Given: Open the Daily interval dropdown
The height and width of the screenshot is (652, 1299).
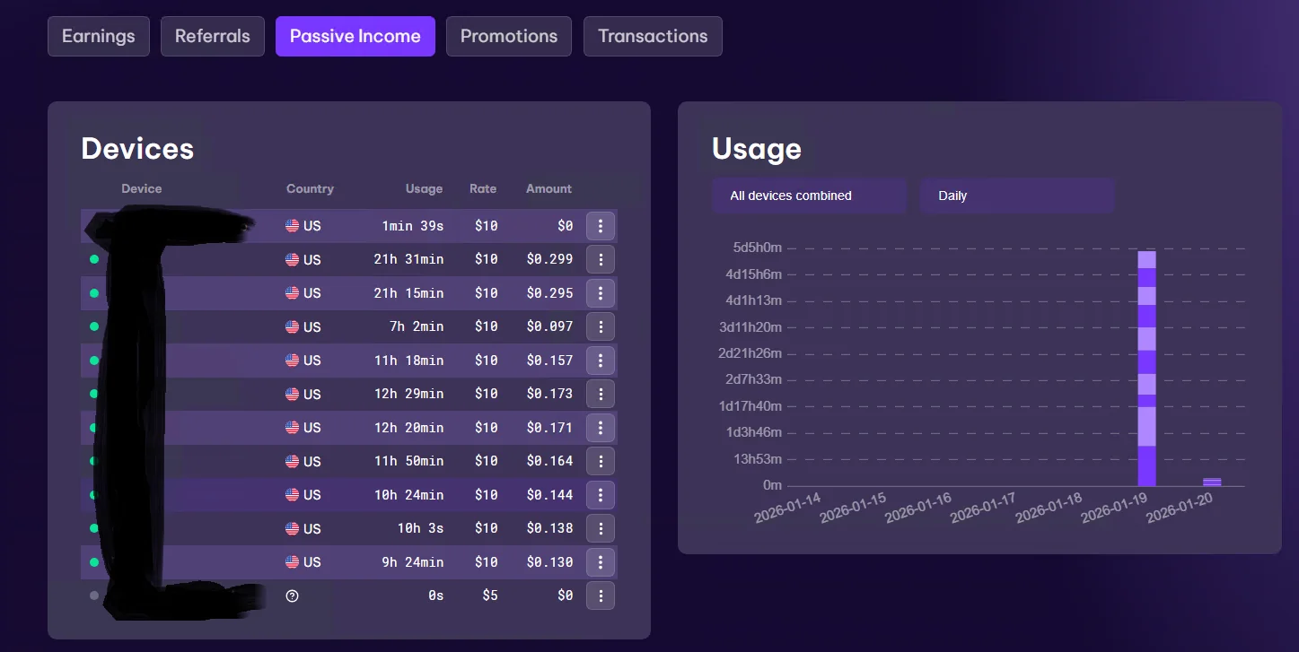Looking at the screenshot, I should click(x=1016, y=196).
